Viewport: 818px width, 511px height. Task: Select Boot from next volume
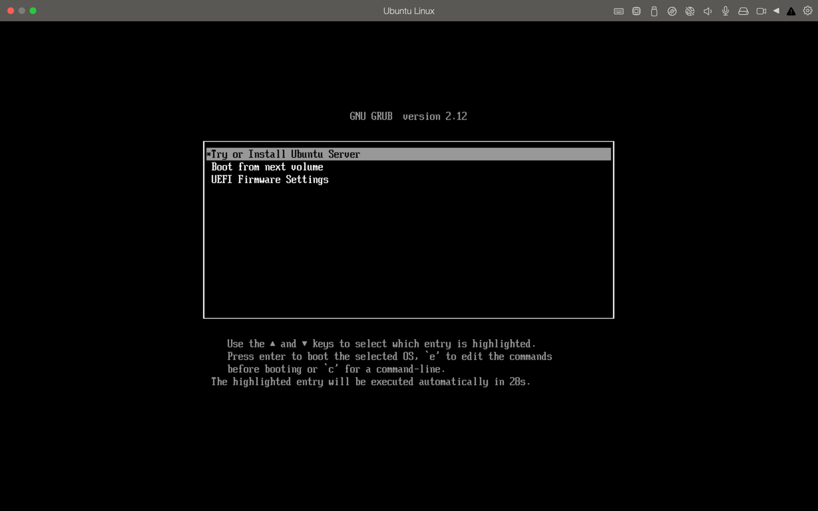pos(267,167)
